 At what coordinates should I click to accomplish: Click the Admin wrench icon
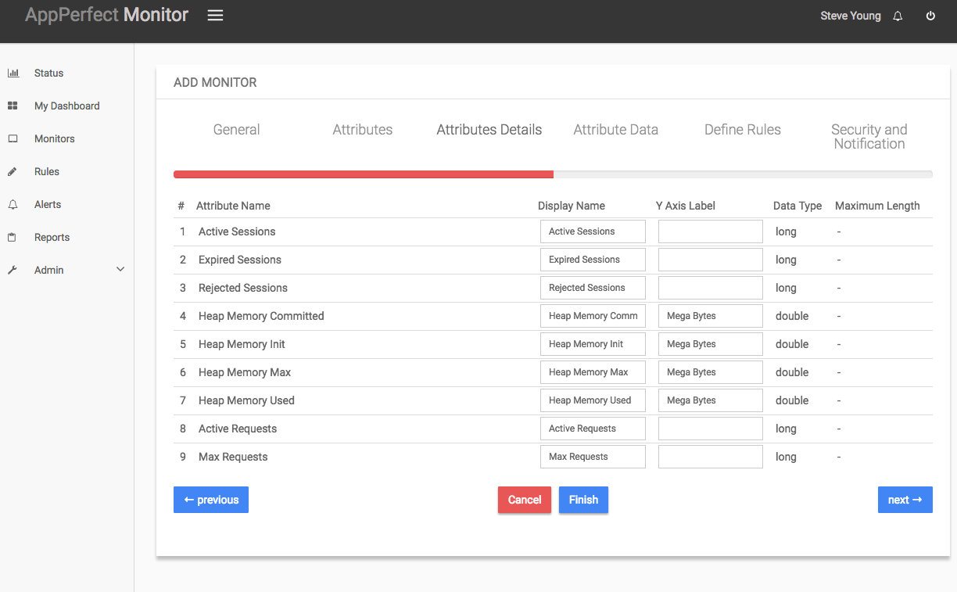[x=13, y=270]
